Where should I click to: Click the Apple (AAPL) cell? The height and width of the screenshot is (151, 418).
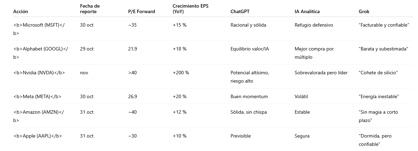(38, 136)
